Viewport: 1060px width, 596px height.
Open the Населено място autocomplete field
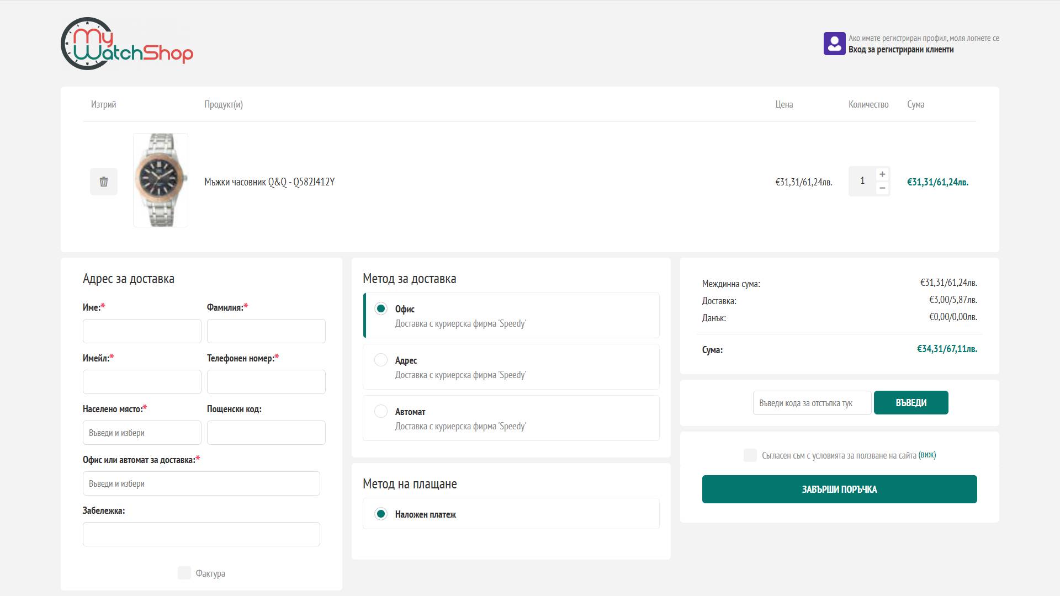coord(142,433)
